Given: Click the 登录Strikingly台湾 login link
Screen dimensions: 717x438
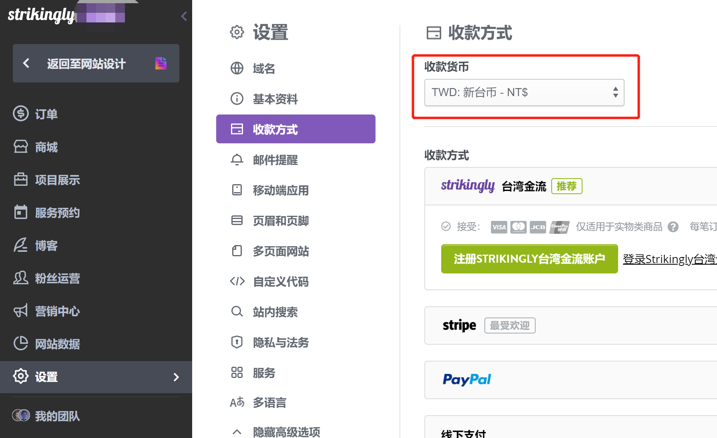Looking at the screenshot, I should (x=670, y=259).
